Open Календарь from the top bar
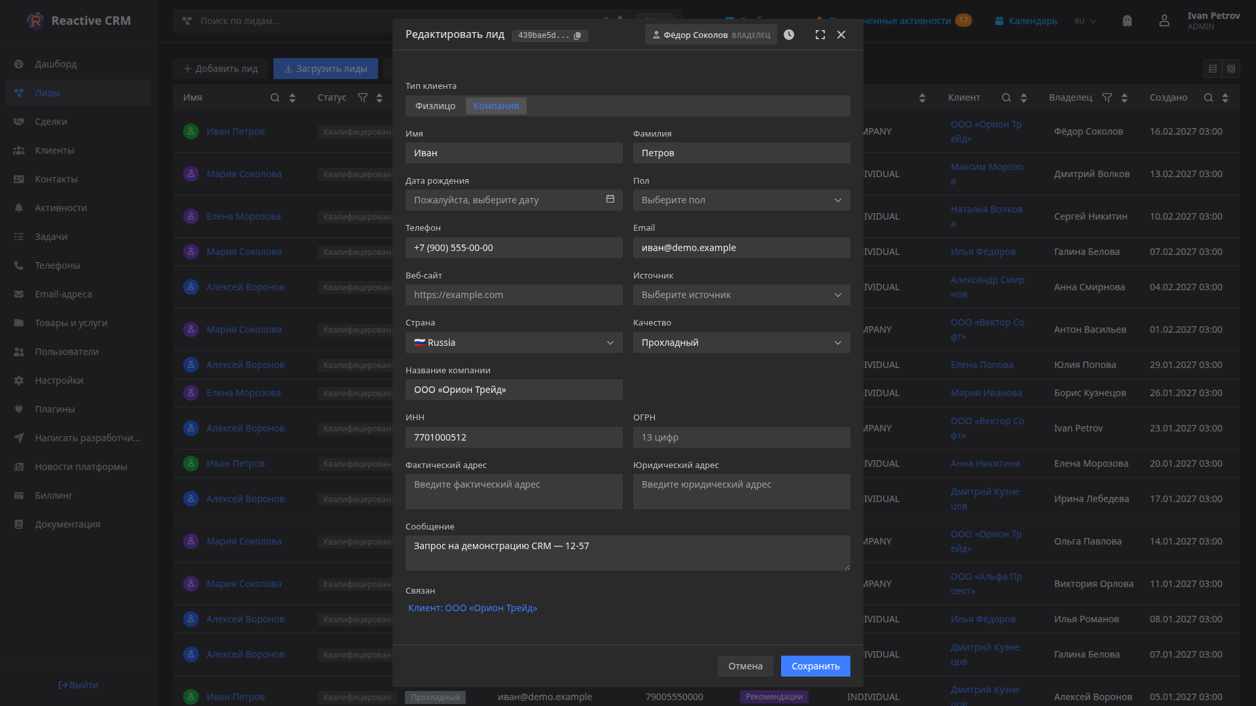Image resolution: width=1256 pixels, height=706 pixels. pyautogui.click(x=1026, y=21)
